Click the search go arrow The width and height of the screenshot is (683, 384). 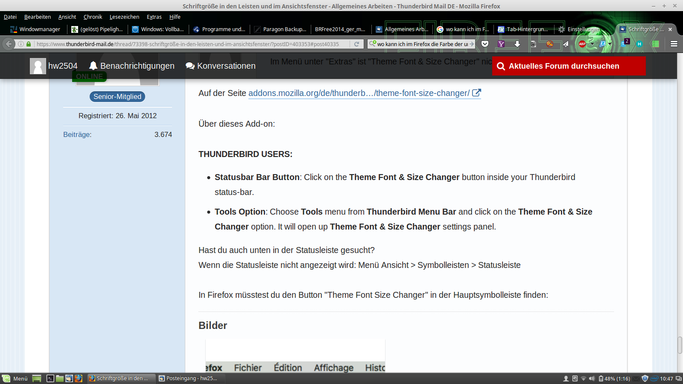click(x=472, y=44)
